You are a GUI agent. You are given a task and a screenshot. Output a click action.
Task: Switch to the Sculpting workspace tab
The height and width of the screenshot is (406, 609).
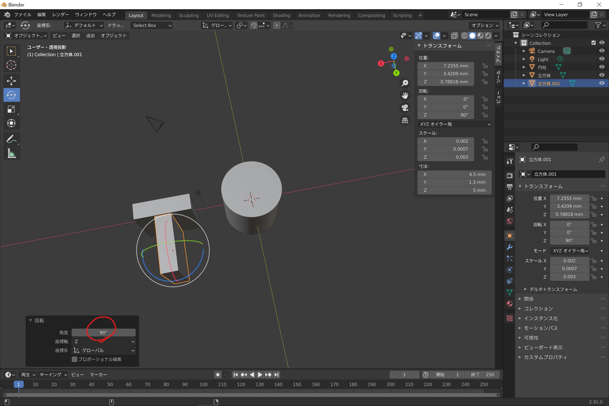pyautogui.click(x=188, y=15)
